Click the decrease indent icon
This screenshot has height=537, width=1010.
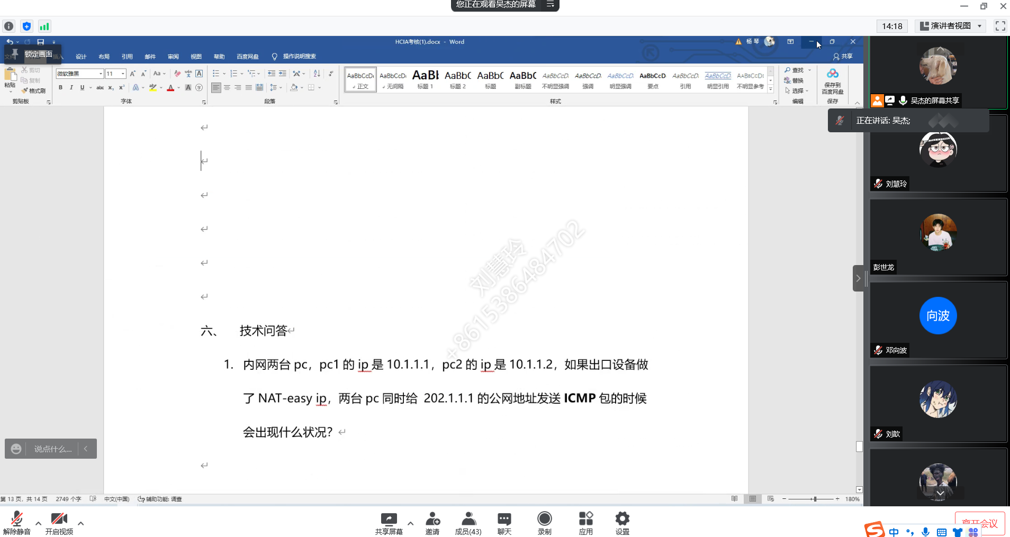pos(272,74)
